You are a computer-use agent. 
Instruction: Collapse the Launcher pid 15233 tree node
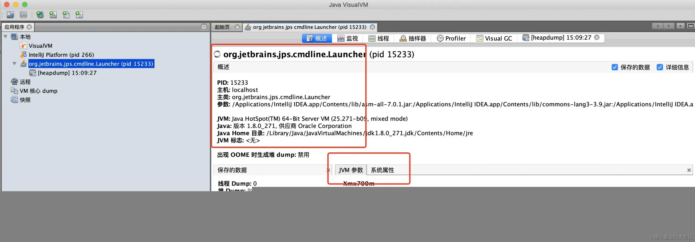[x=14, y=64]
